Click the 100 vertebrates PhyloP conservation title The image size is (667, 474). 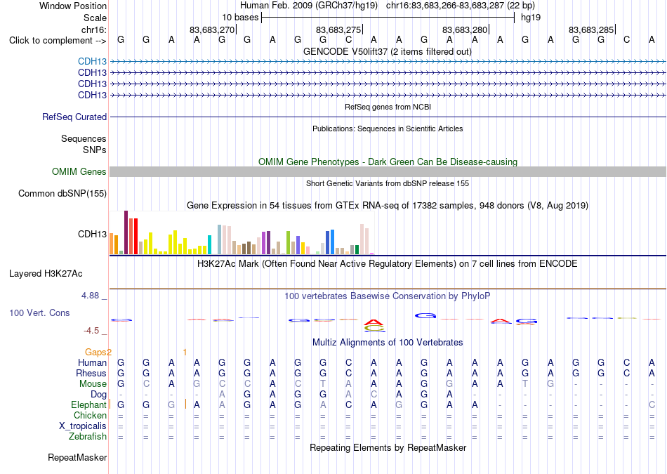tap(388, 296)
